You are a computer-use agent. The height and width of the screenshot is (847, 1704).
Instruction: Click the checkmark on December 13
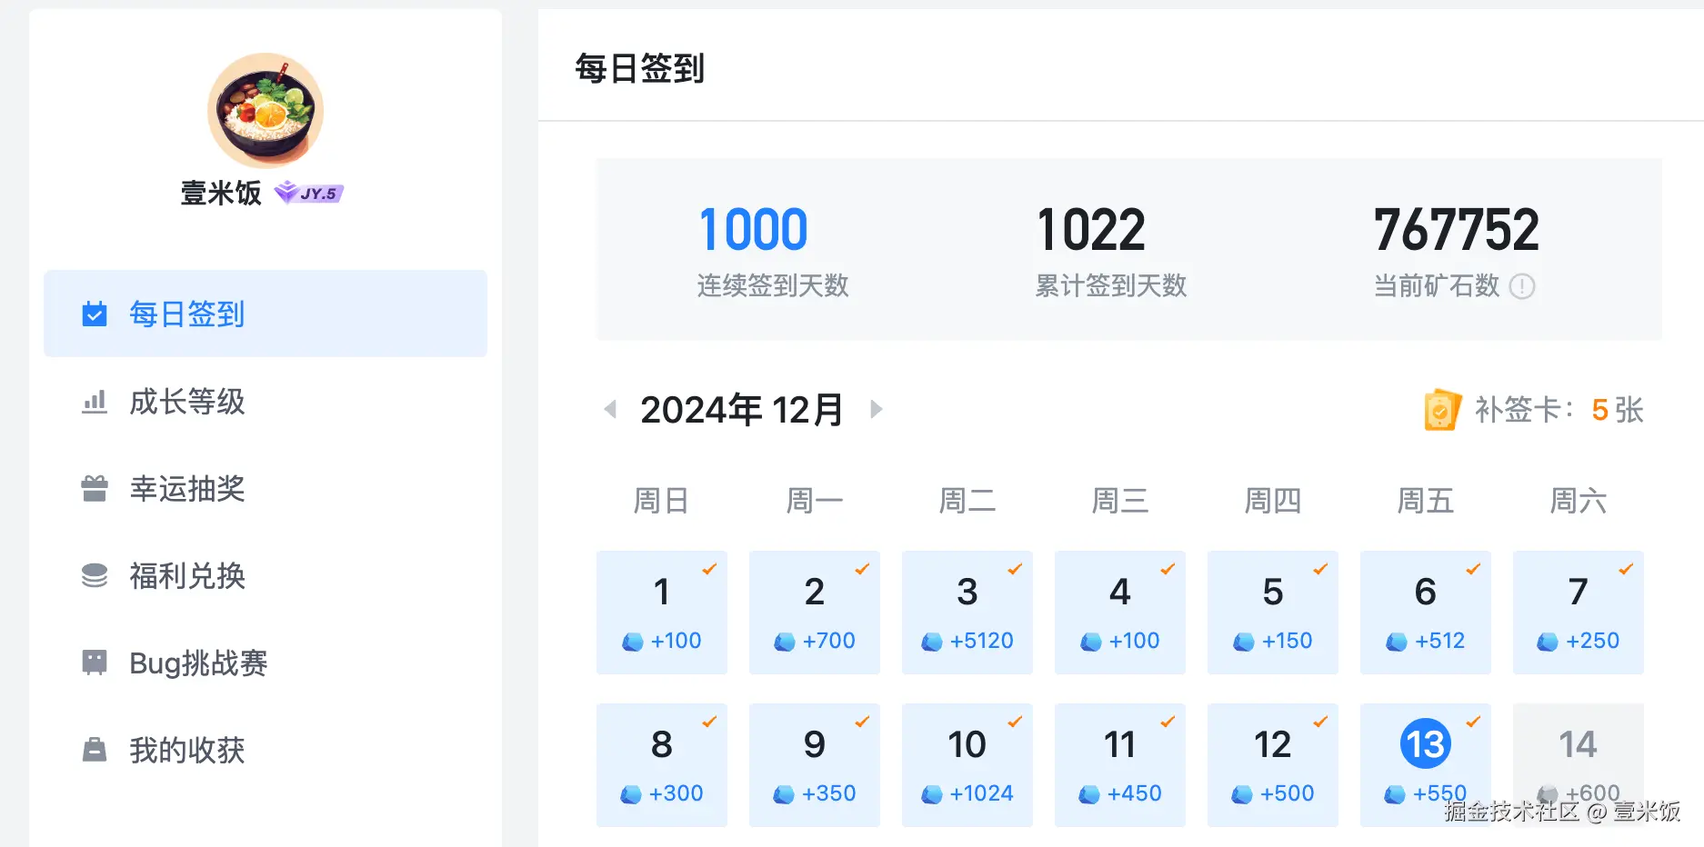click(1472, 722)
